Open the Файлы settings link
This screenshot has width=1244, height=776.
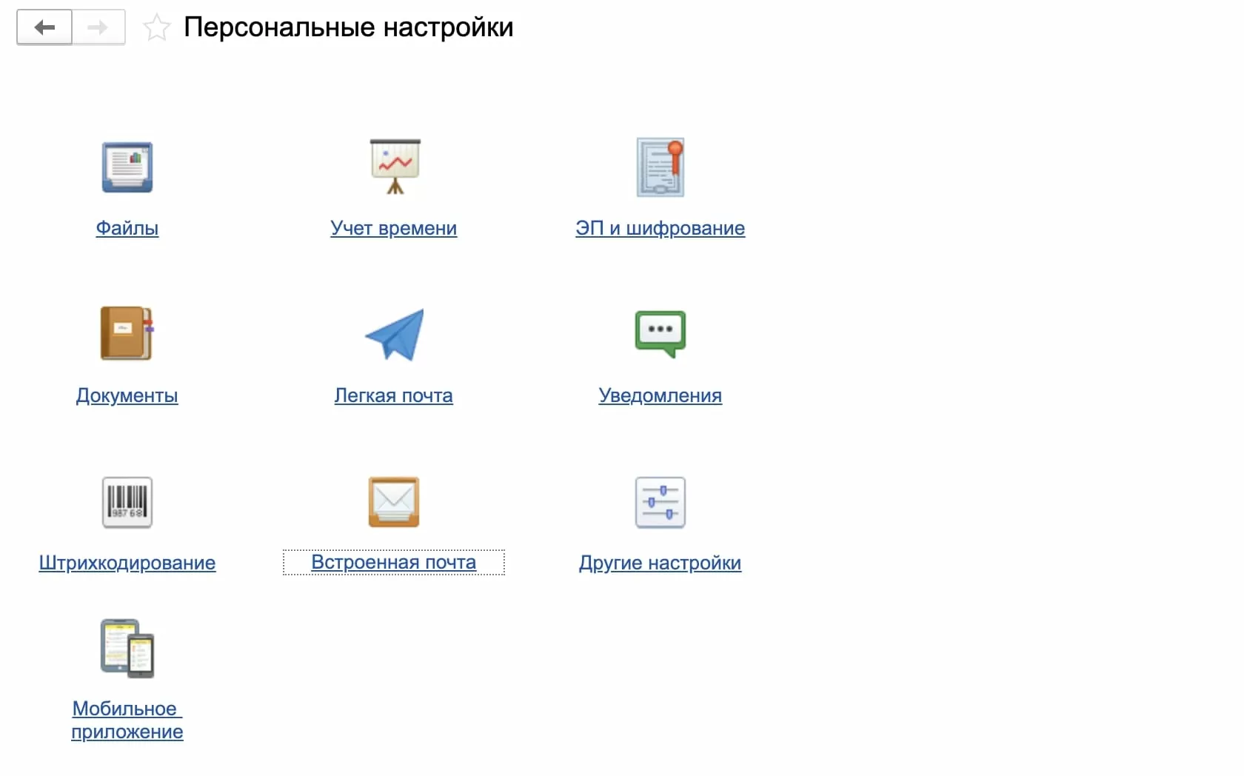click(x=127, y=228)
